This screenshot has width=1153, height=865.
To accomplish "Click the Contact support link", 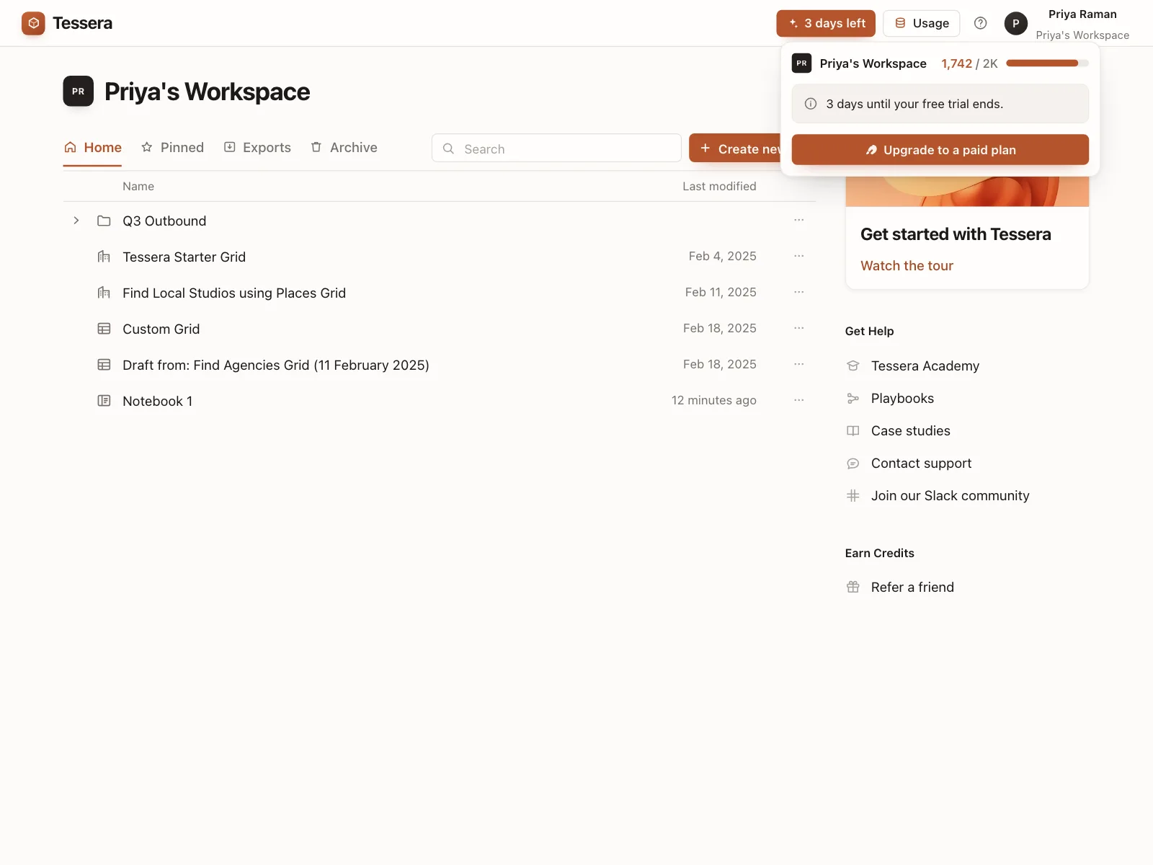I will click(921, 463).
